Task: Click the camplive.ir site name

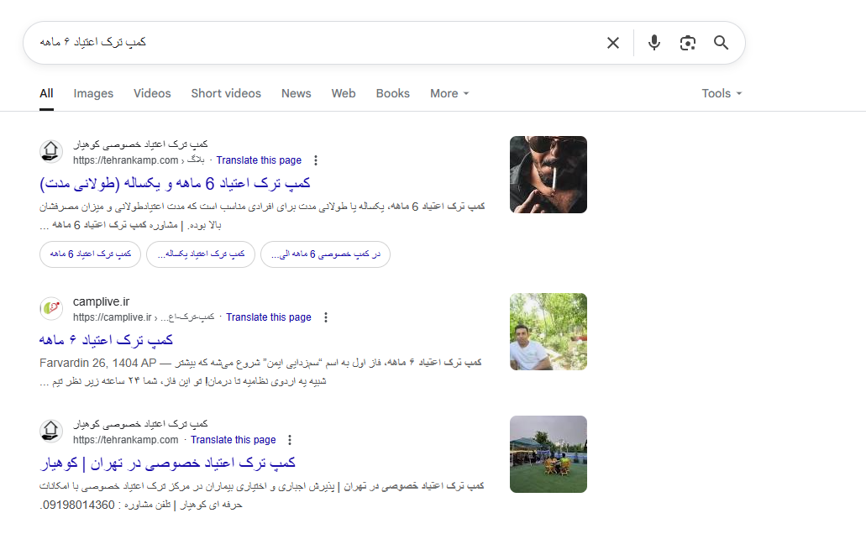Action: [x=101, y=301]
